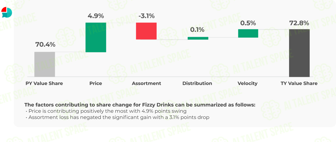
Task: Select the 0.1% data label
Action: [197, 30]
